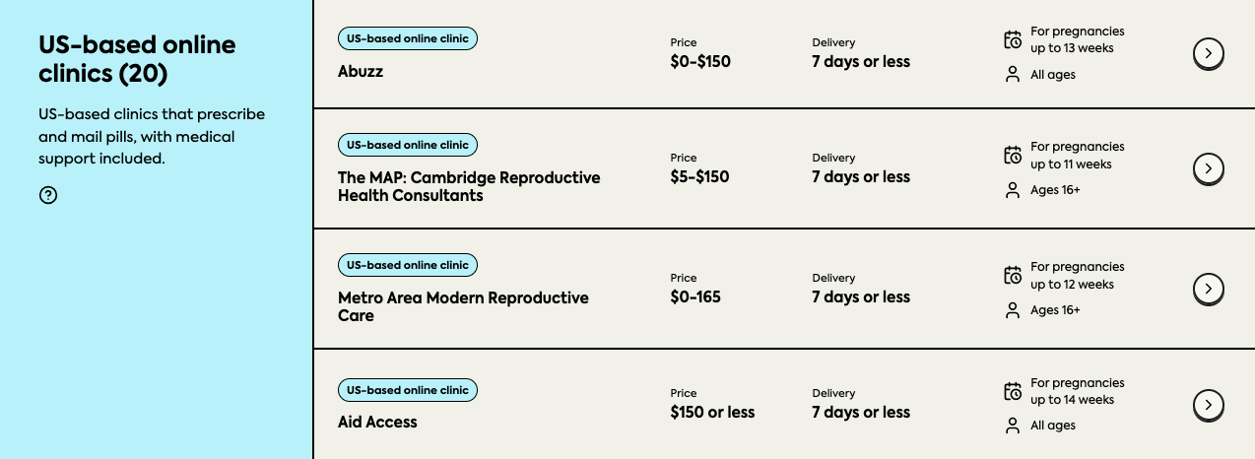Image resolution: width=1255 pixels, height=459 pixels.
Task: Click calendar icon in Aid Access row
Action: (1013, 392)
